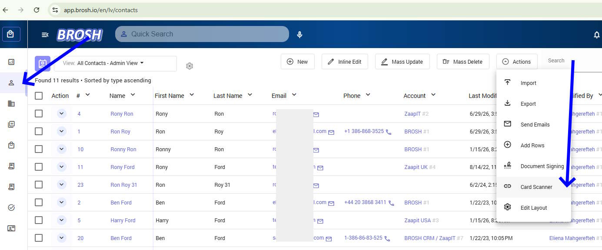Click the Mass Delete button

point(463,62)
